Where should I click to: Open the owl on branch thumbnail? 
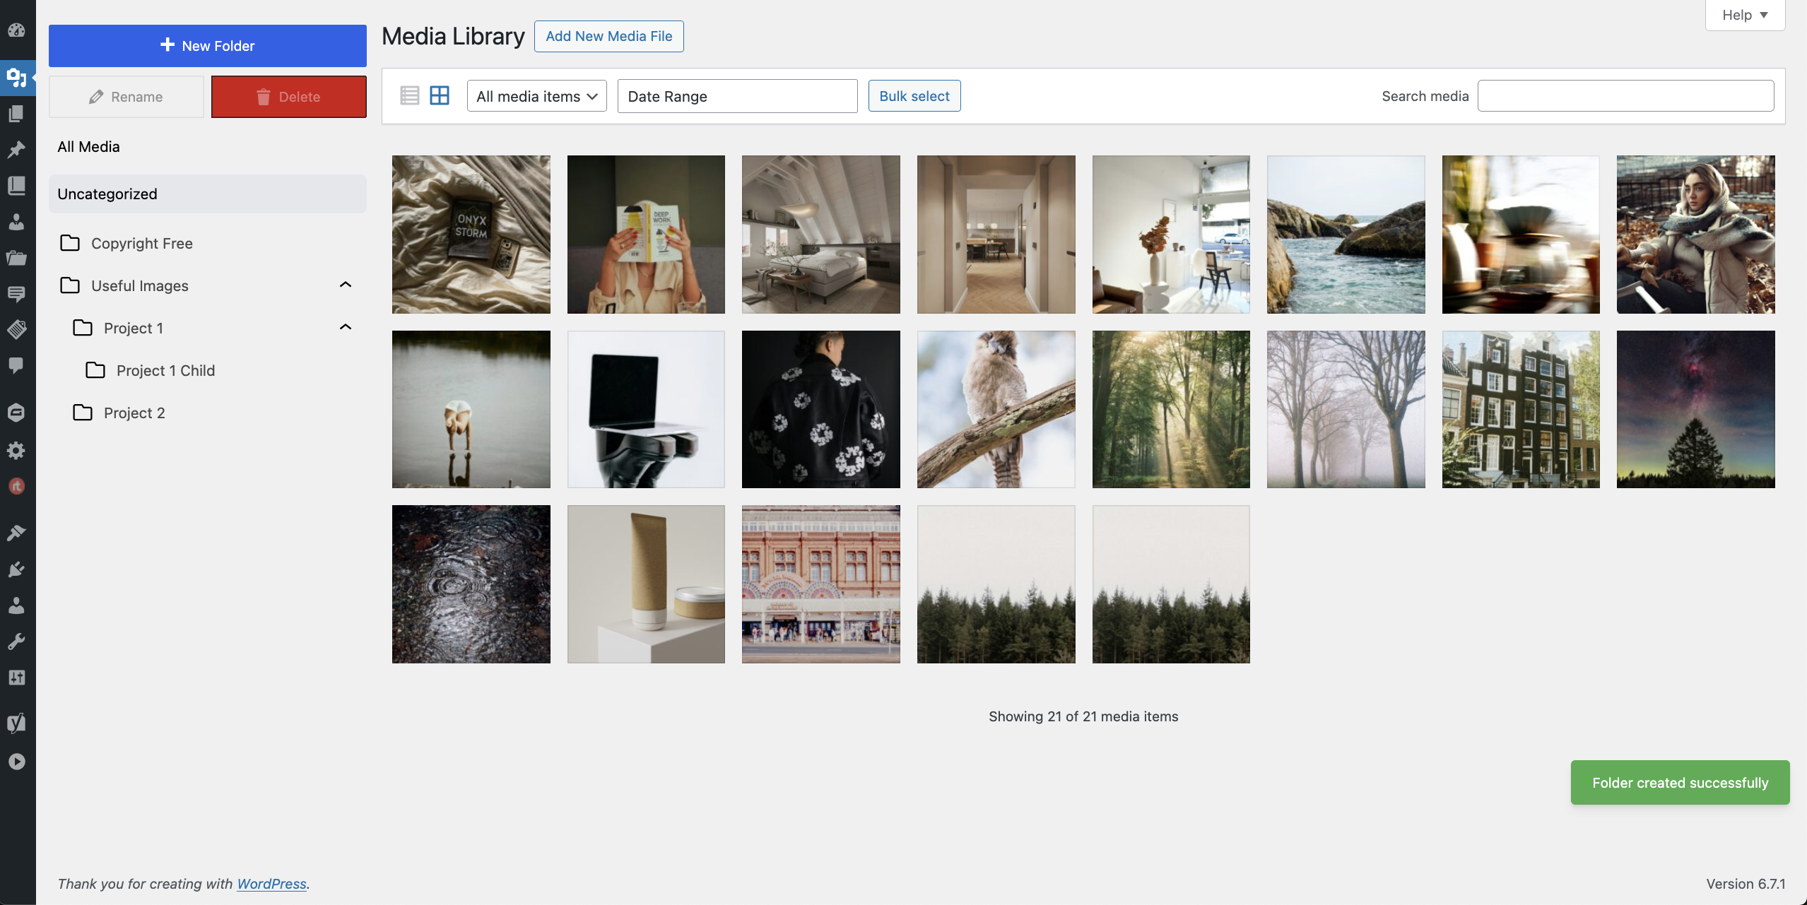(996, 409)
